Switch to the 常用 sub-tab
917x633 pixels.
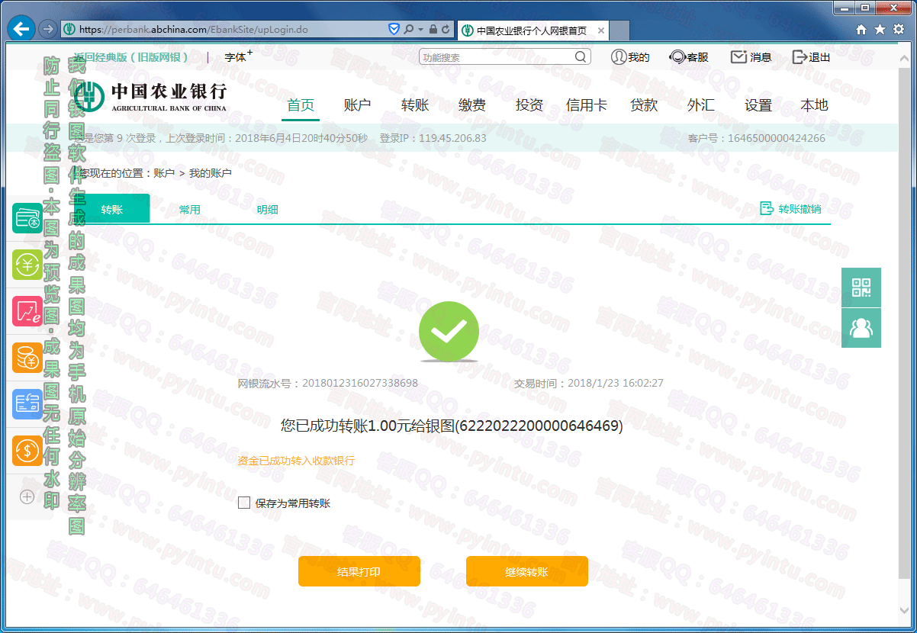pos(190,210)
